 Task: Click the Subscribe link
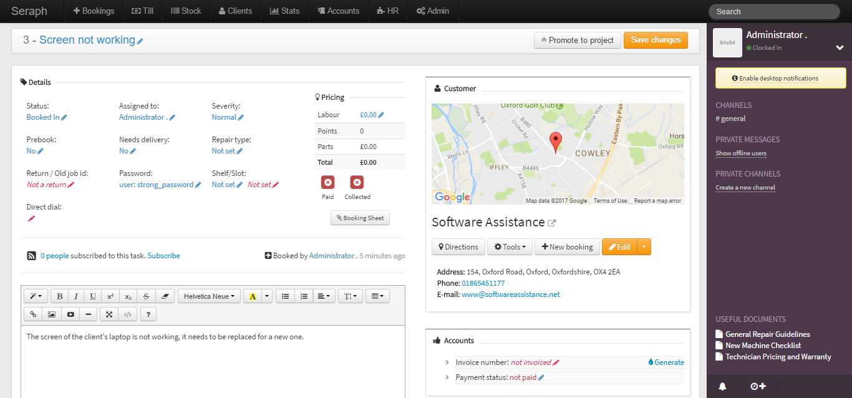(163, 256)
